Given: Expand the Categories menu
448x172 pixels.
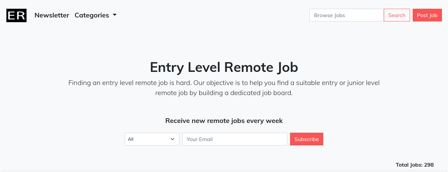Looking at the screenshot, I should 92,15.
